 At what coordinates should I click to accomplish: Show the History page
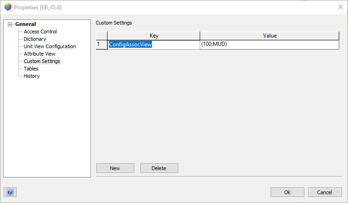pos(32,76)
